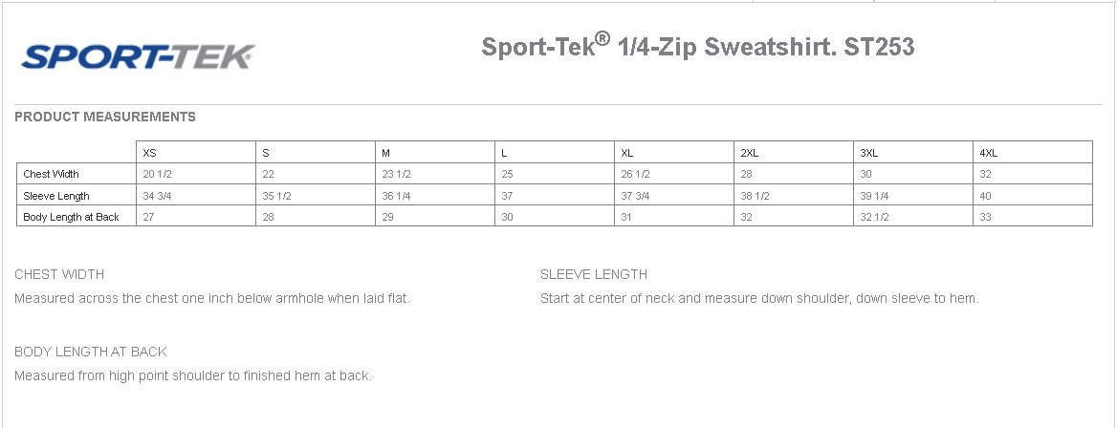Screen dimensions: 1117x428
Task: Click the SLEEVE LENGTH description heading
Action: (x=594, y=274)
